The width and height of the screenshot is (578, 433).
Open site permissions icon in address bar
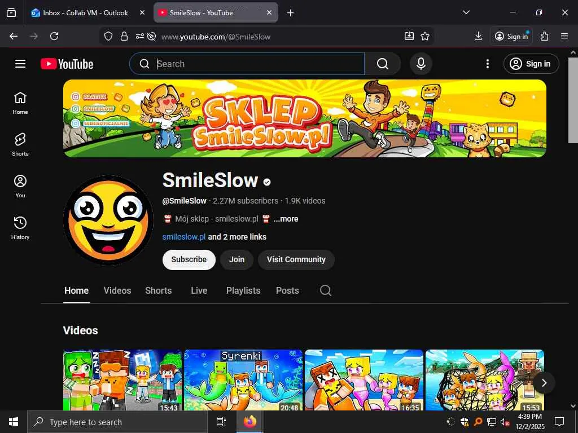(x=140, y=36)
